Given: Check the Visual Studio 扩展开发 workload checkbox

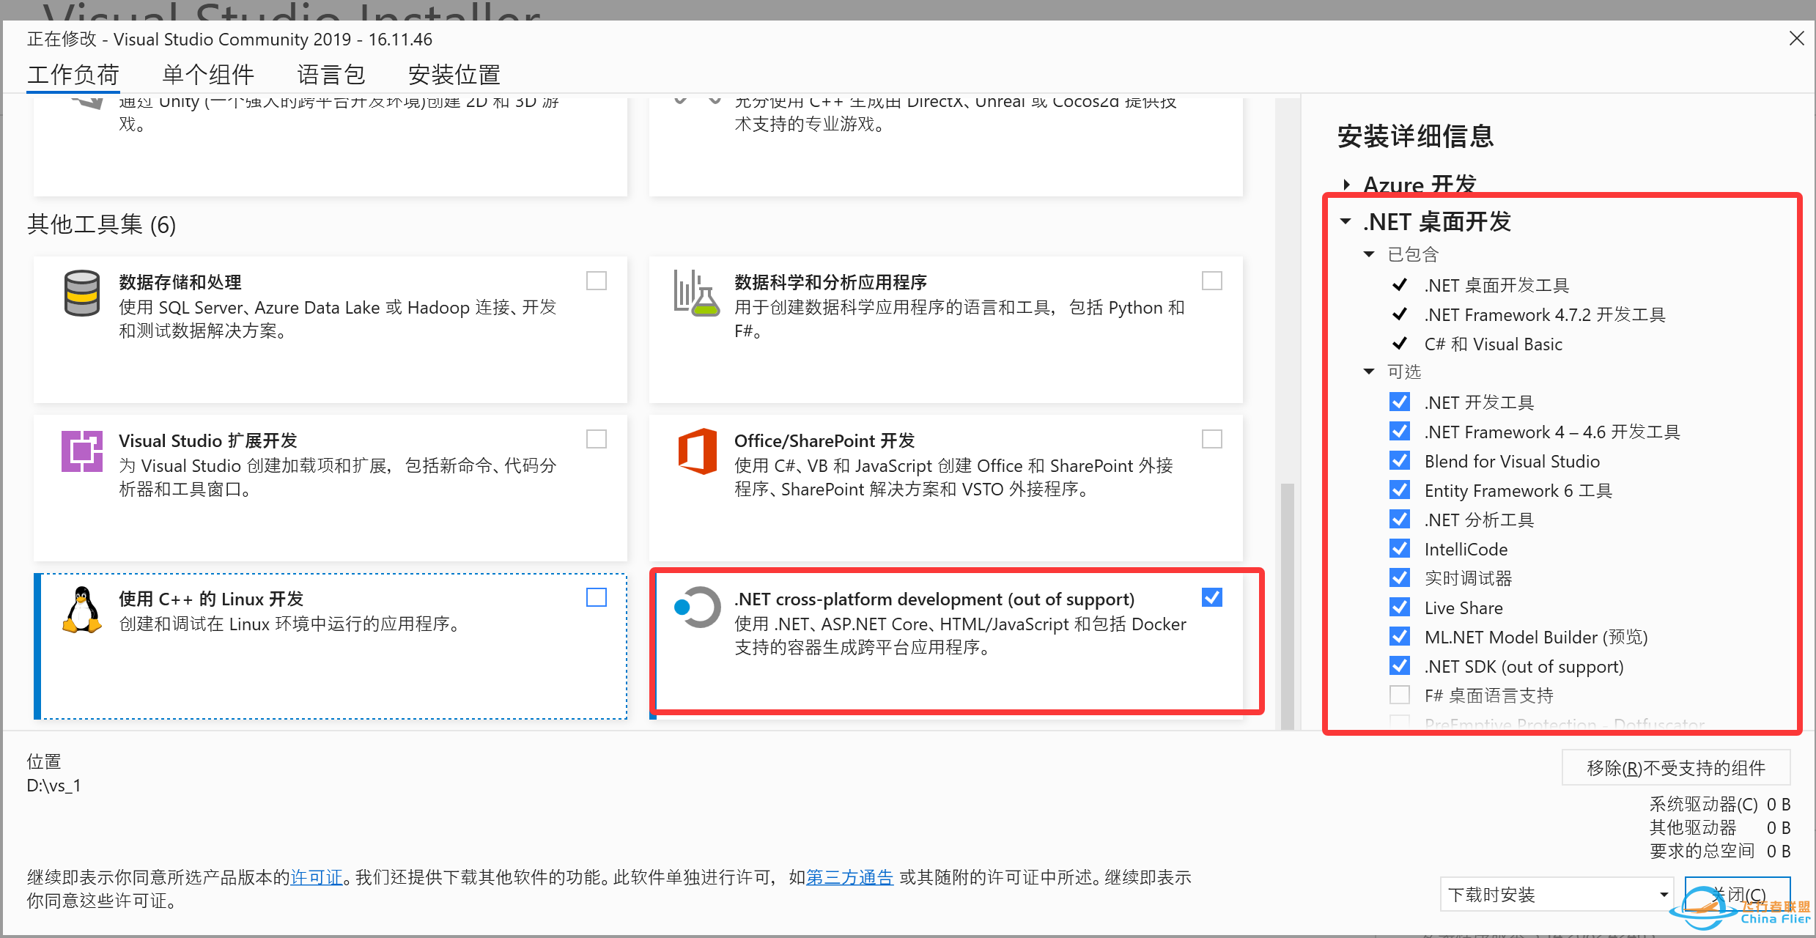Looking at the screenshot, I should pyautogui.click(x=597, y=439).
